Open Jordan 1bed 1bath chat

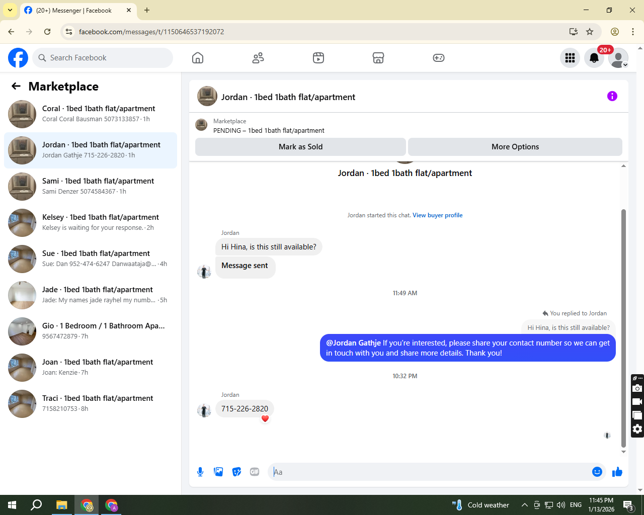pos(91,150)
